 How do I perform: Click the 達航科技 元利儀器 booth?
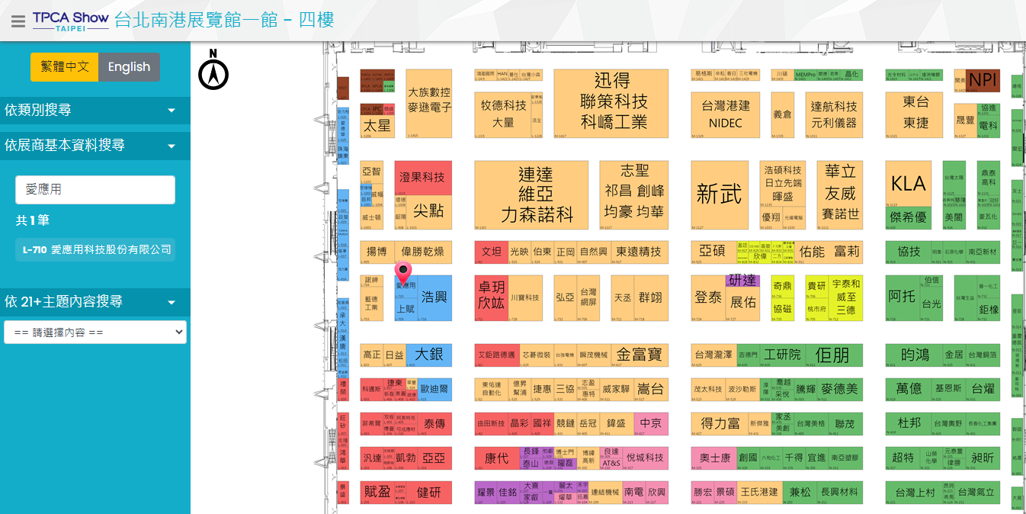point(834,114)
